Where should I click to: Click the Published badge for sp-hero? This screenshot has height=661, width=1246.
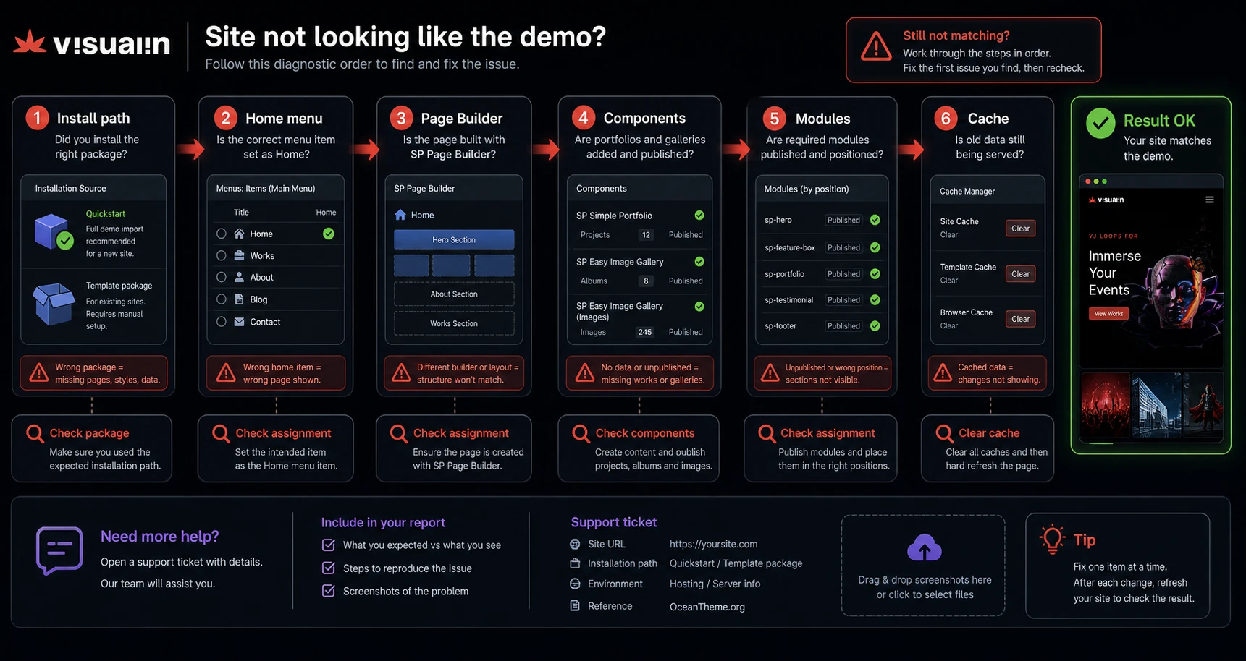pyautogui.click(x=843, y=220)
